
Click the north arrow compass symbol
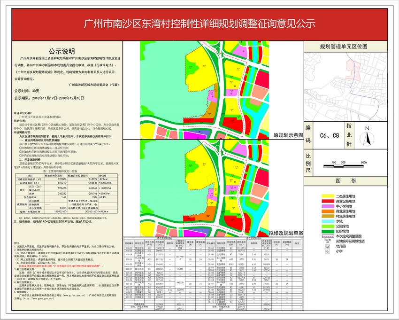367,136
